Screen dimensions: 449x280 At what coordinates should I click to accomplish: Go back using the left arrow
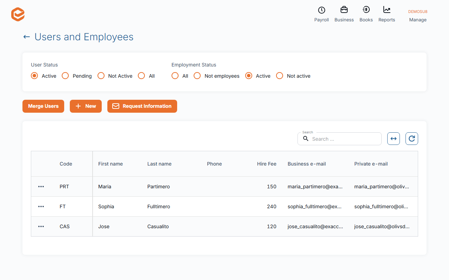[26, 37]
